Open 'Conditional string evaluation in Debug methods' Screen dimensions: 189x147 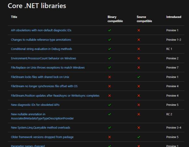[41, 49]
